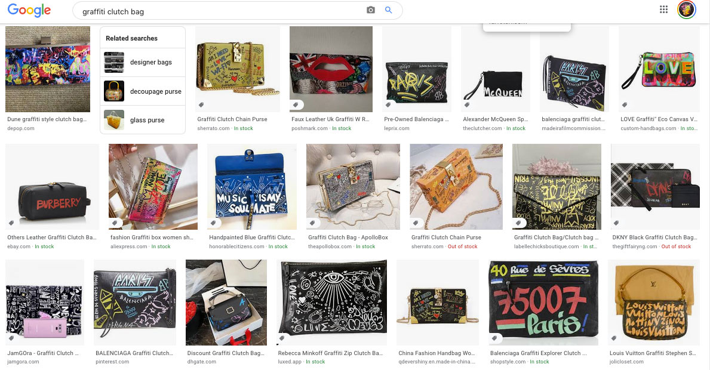This screenshot has height=370, width=710.
Task: Open the Dune graffiti style clutch thumbnail
Action: coord(48,69)
